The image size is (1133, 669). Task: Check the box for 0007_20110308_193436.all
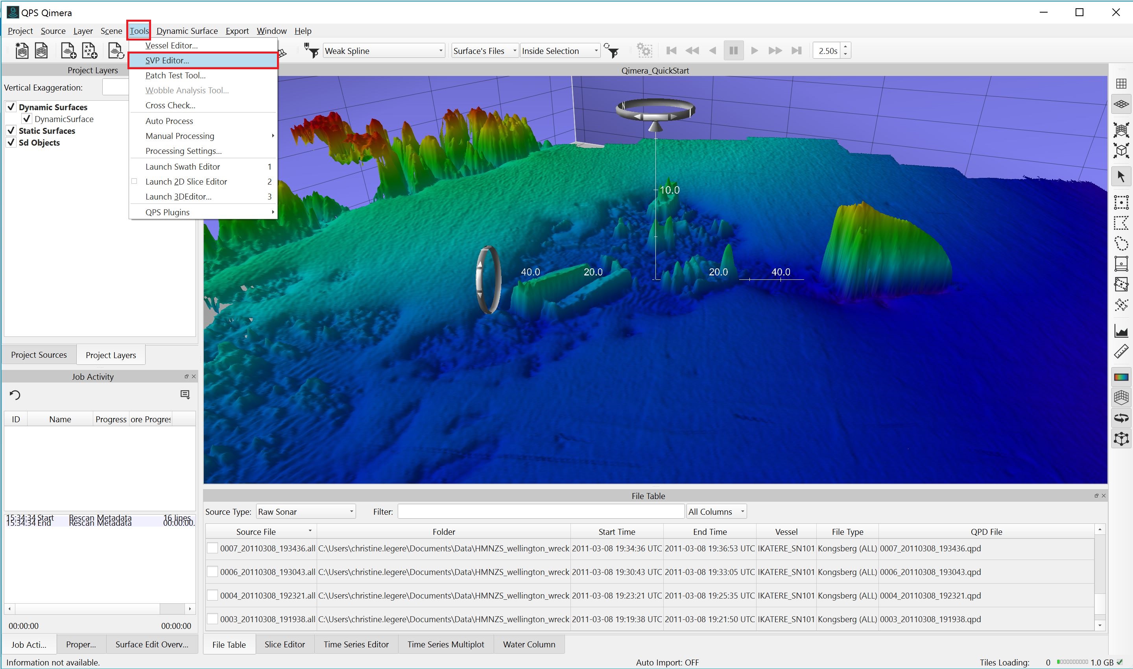[212, 548]
